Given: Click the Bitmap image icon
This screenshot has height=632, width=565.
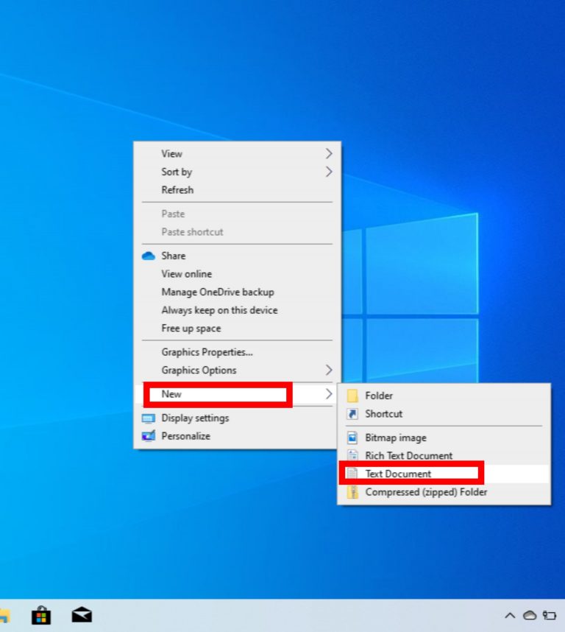Looking at the screenshot, I should click(352, 438).
